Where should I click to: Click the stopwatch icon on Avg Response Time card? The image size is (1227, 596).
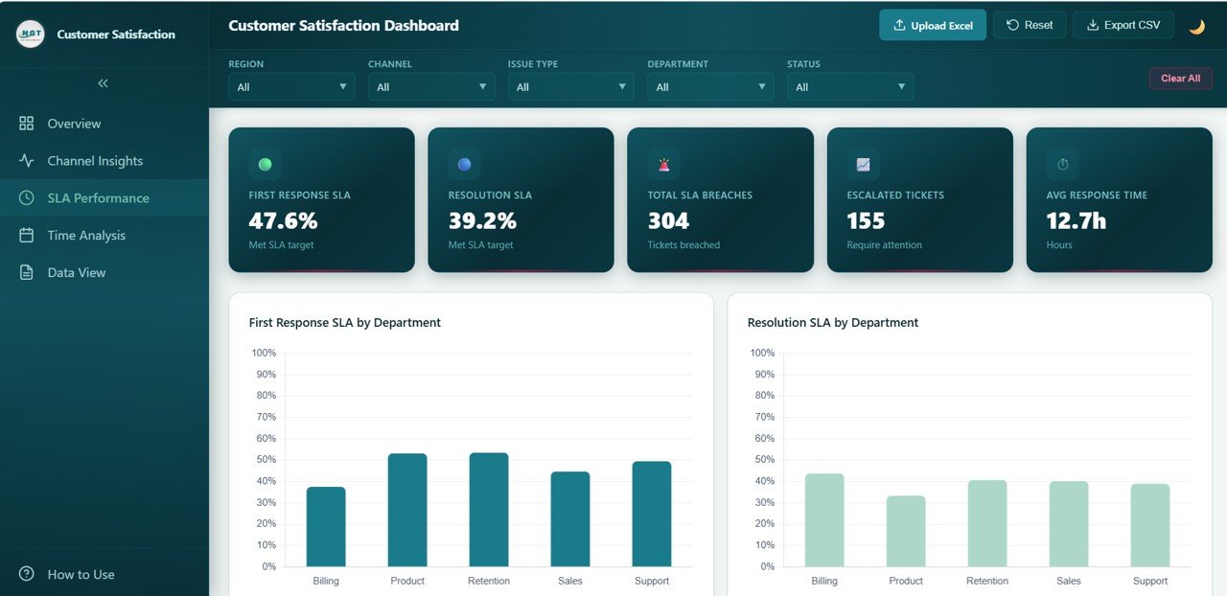(x=1062, y=164)
